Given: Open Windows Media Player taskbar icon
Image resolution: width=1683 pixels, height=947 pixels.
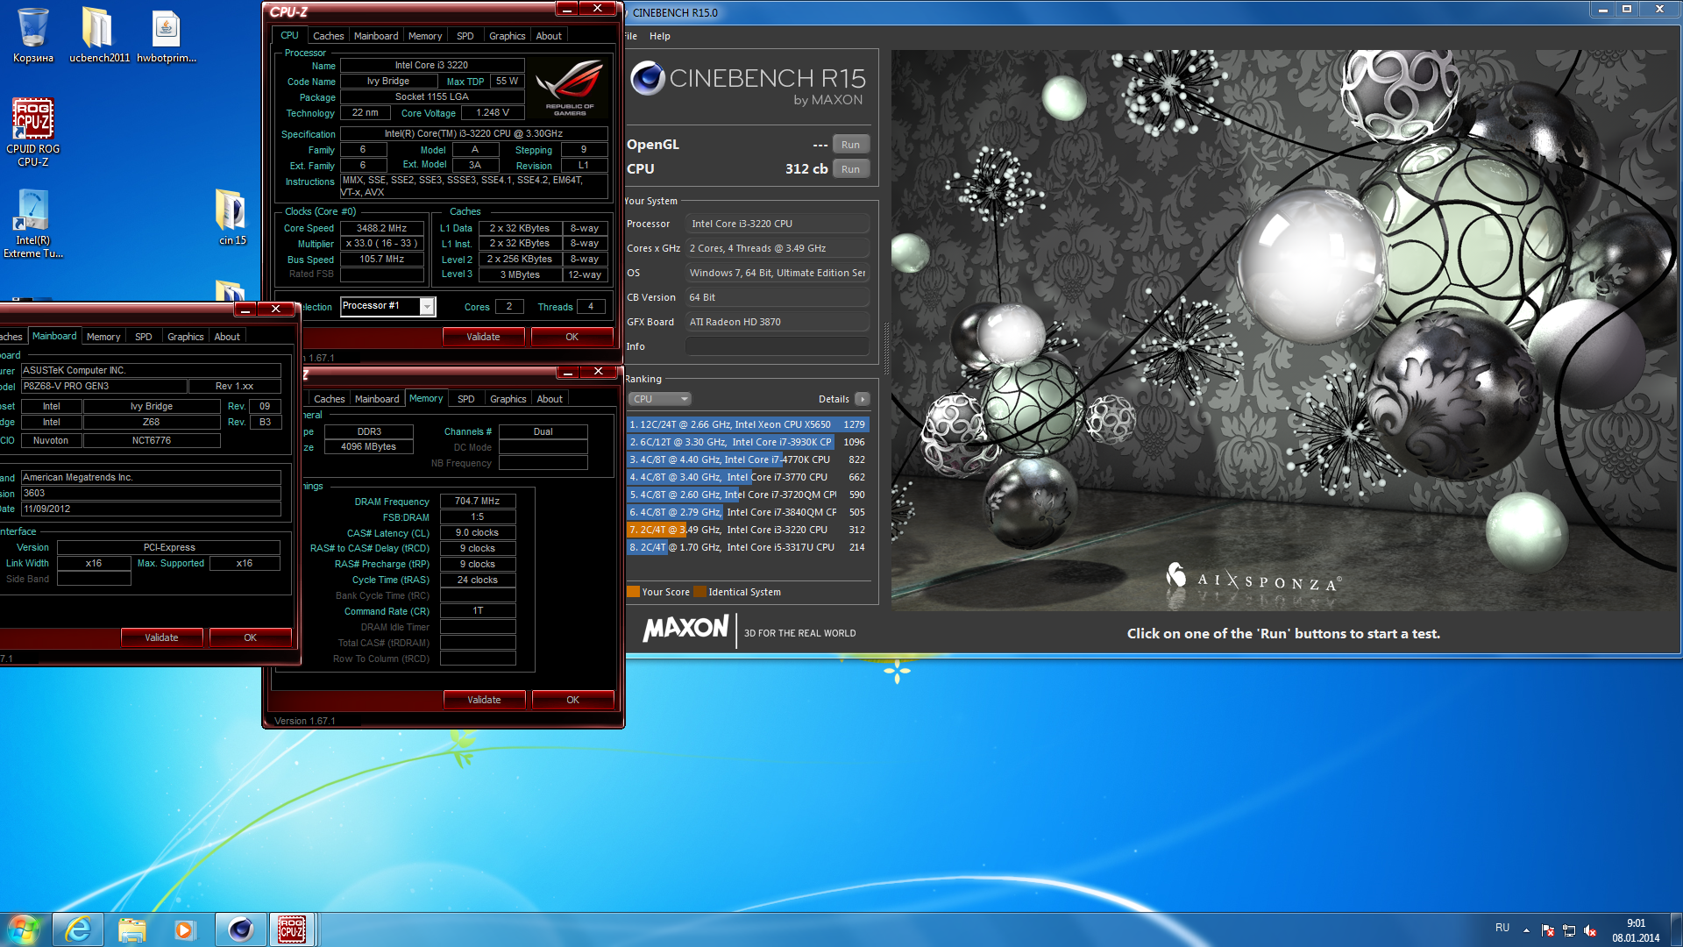Looking at the screenshot, I should coord(185,929).
